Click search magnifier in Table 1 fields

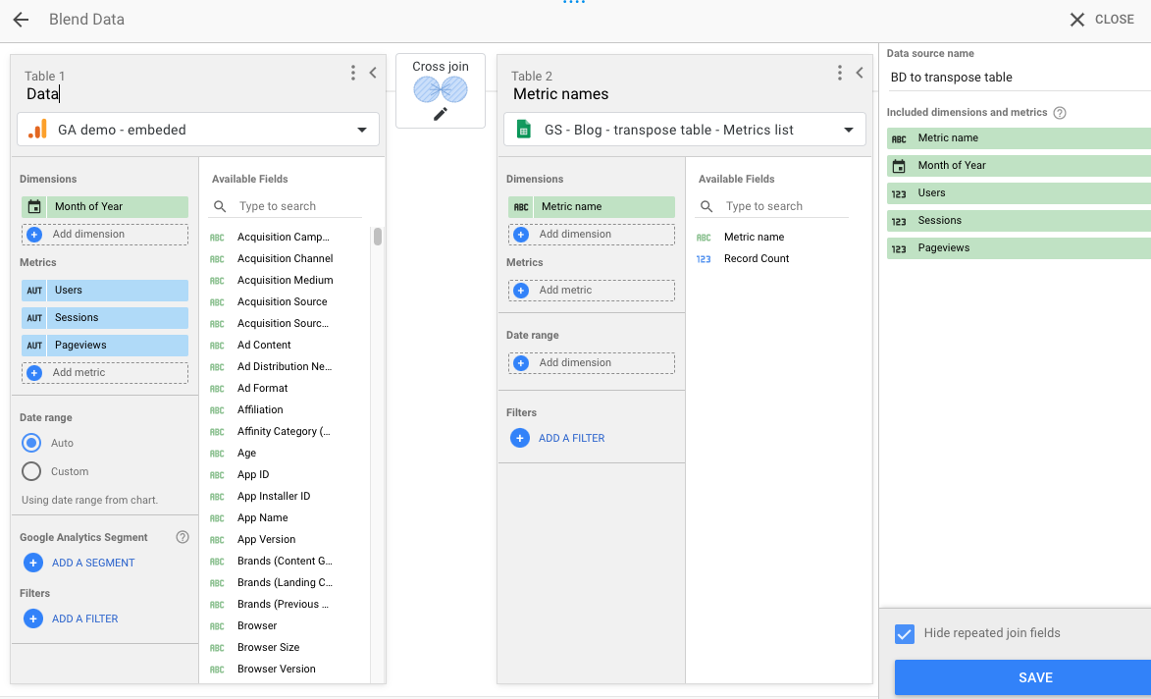pyautogui.click(x=220, y=207)
